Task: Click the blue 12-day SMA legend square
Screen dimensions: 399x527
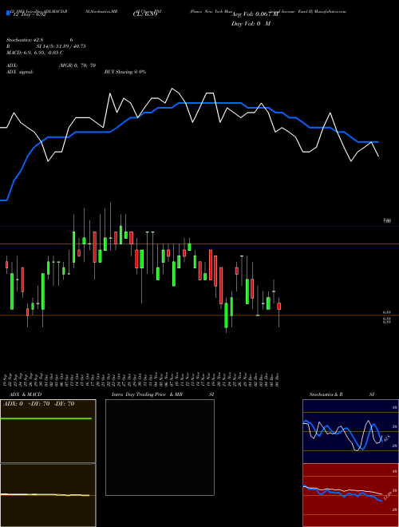Action: tap(8, 14)
